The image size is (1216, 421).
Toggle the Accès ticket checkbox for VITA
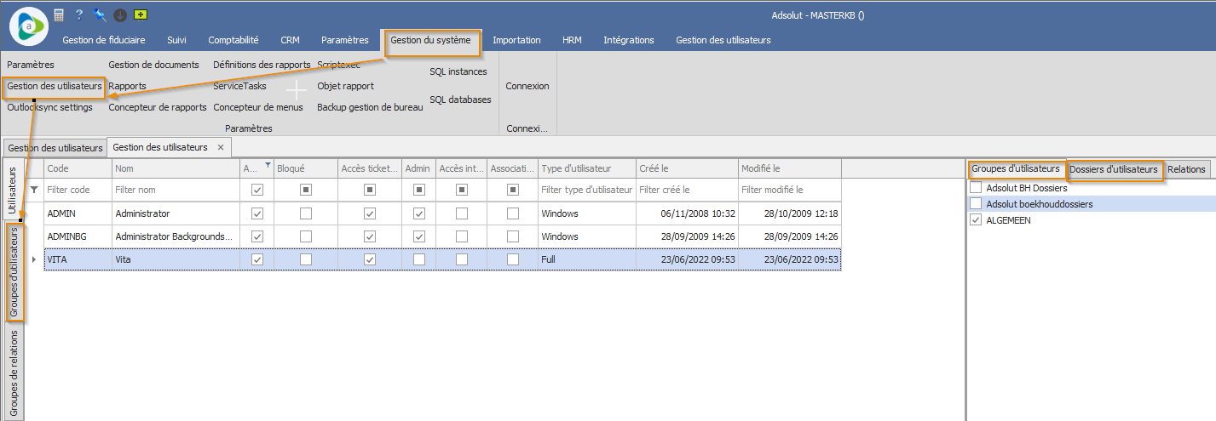pos(370,259)
